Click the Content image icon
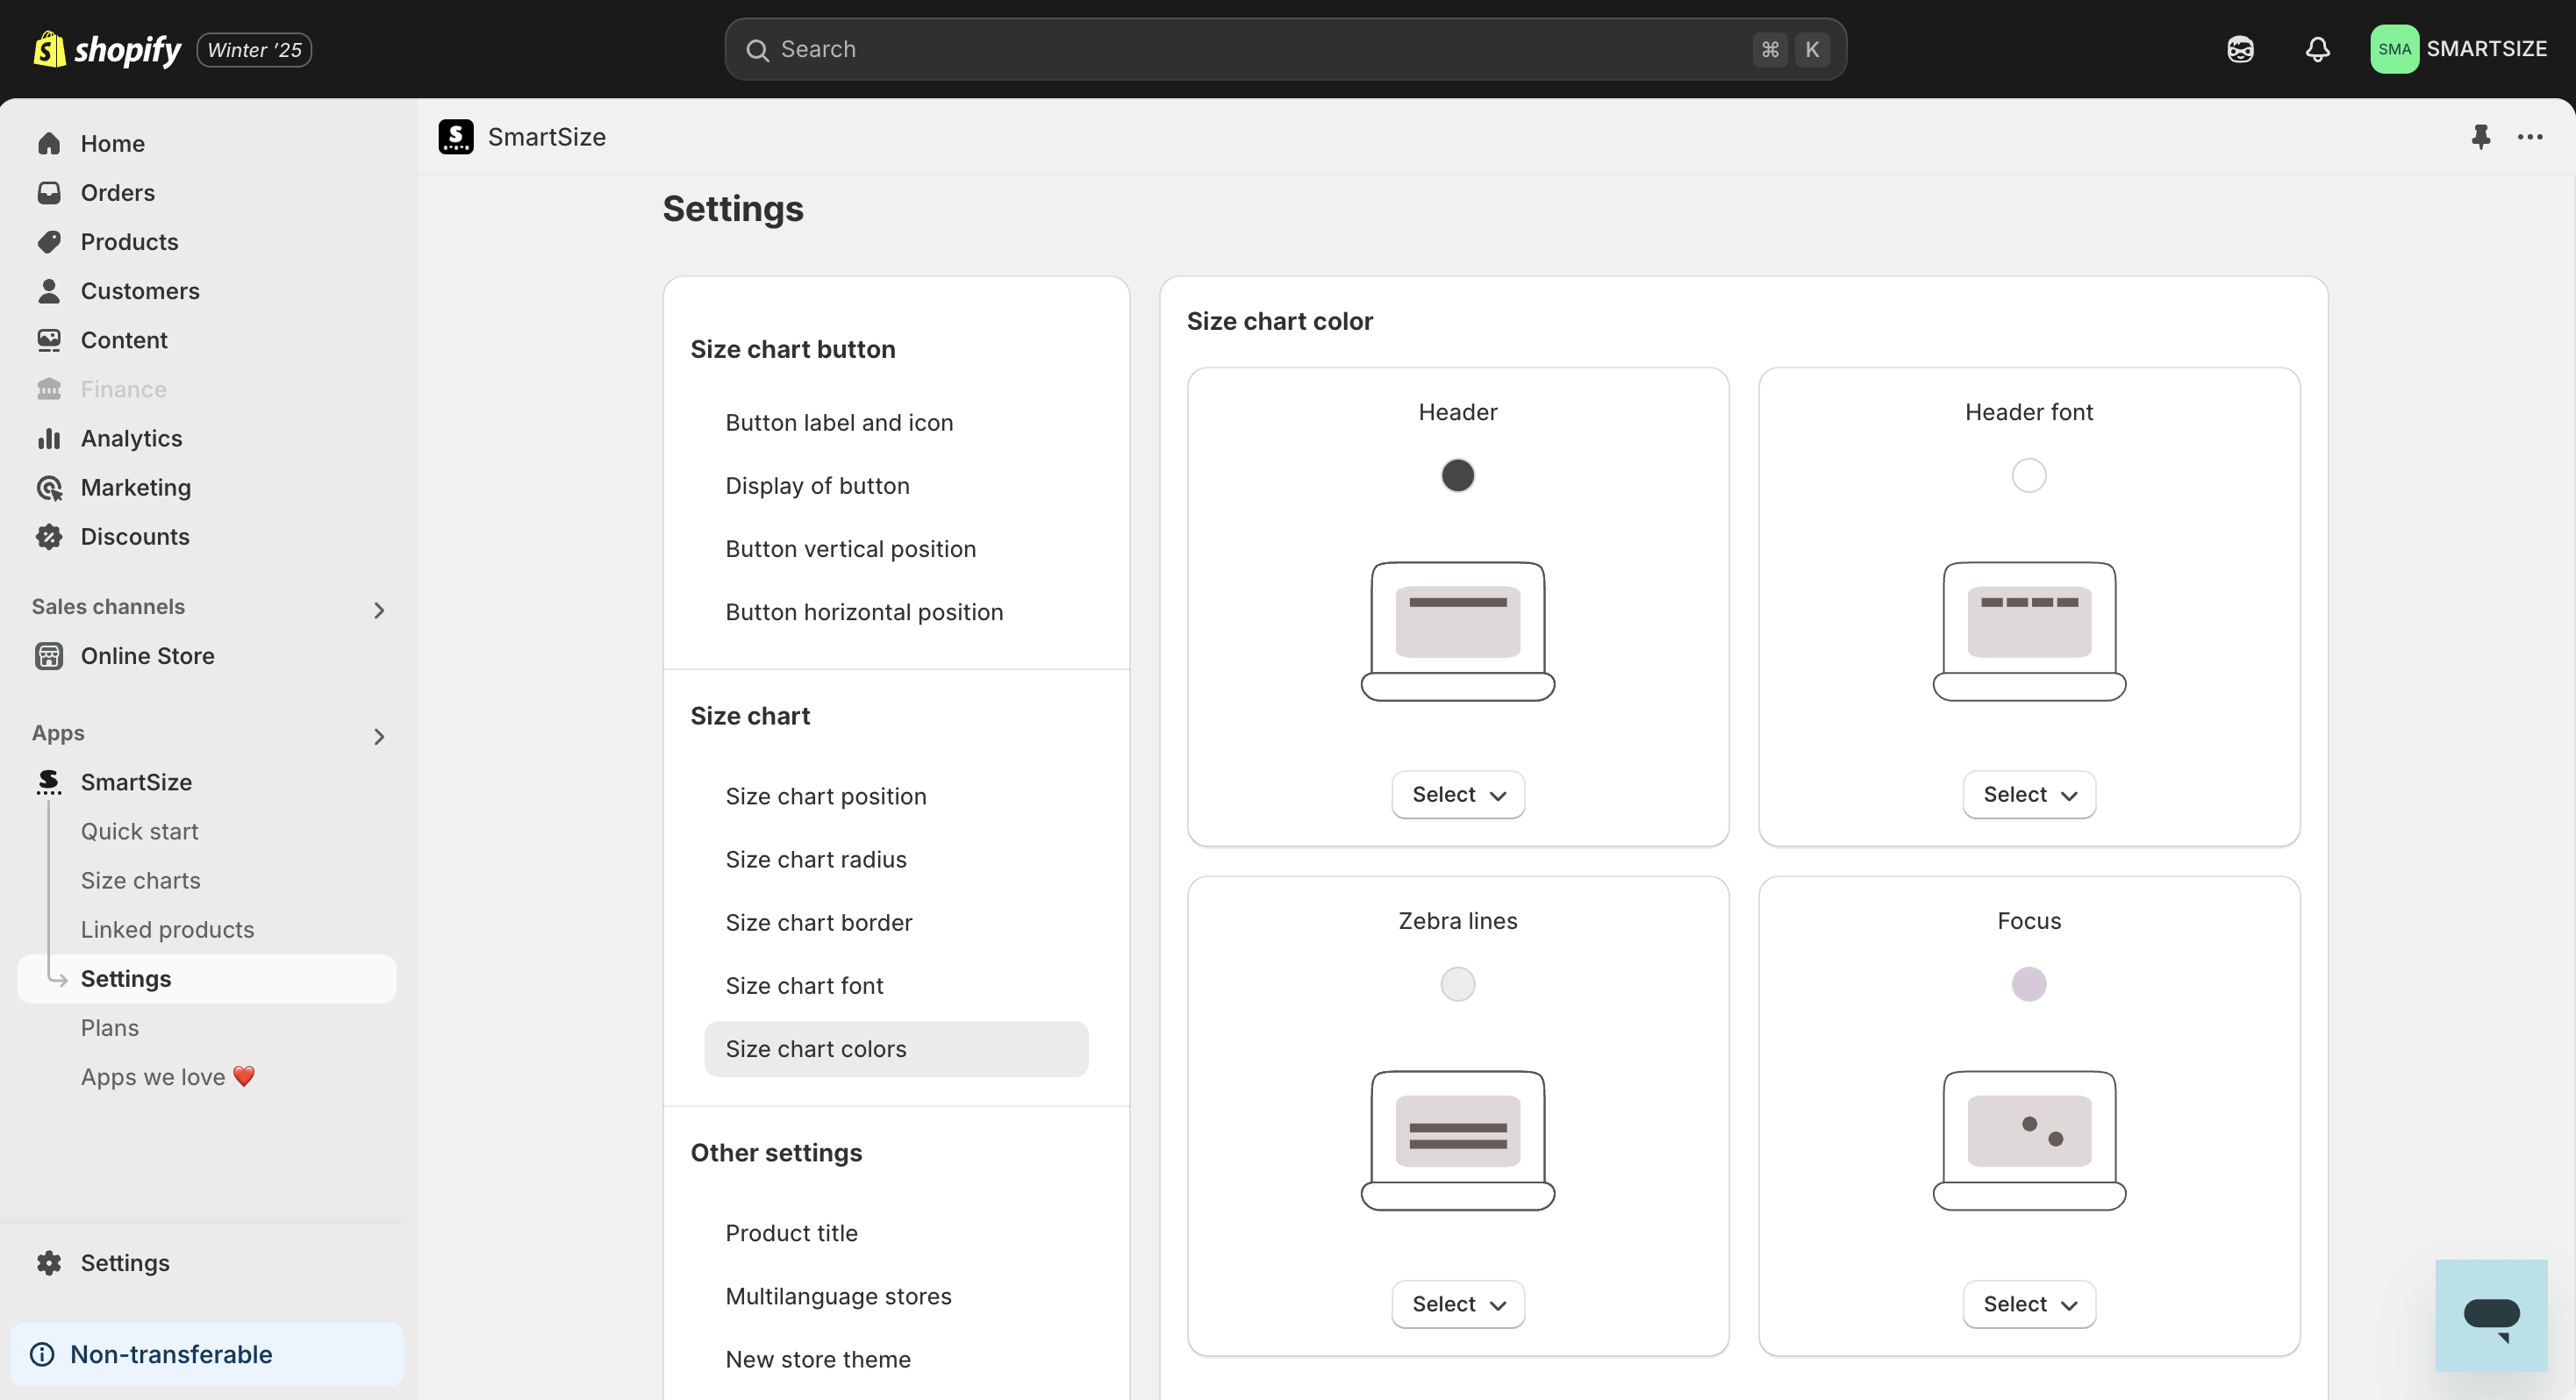The height and width of the screenshot is (1400, 2576). (x=49, y=340)
